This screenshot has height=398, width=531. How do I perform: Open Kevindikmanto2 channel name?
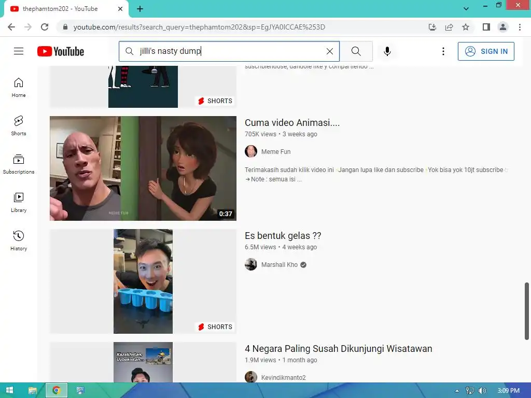pyautogui.click(x=284, y=378)
